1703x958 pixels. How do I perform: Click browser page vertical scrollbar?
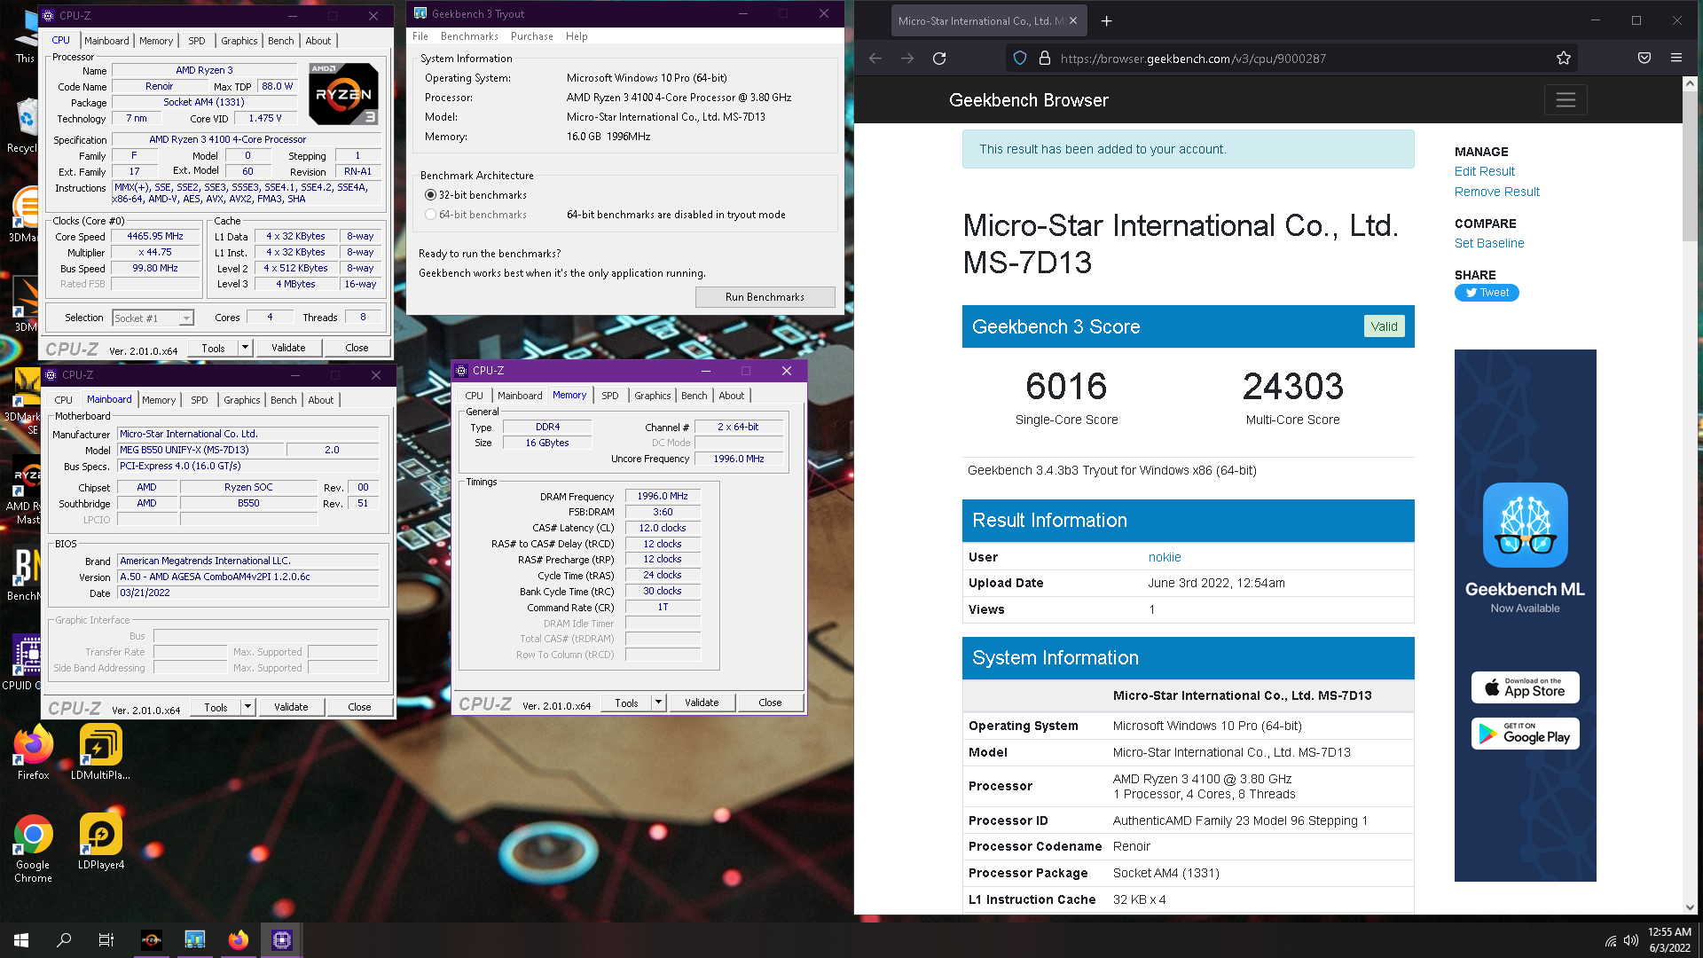click(1690, 164)
